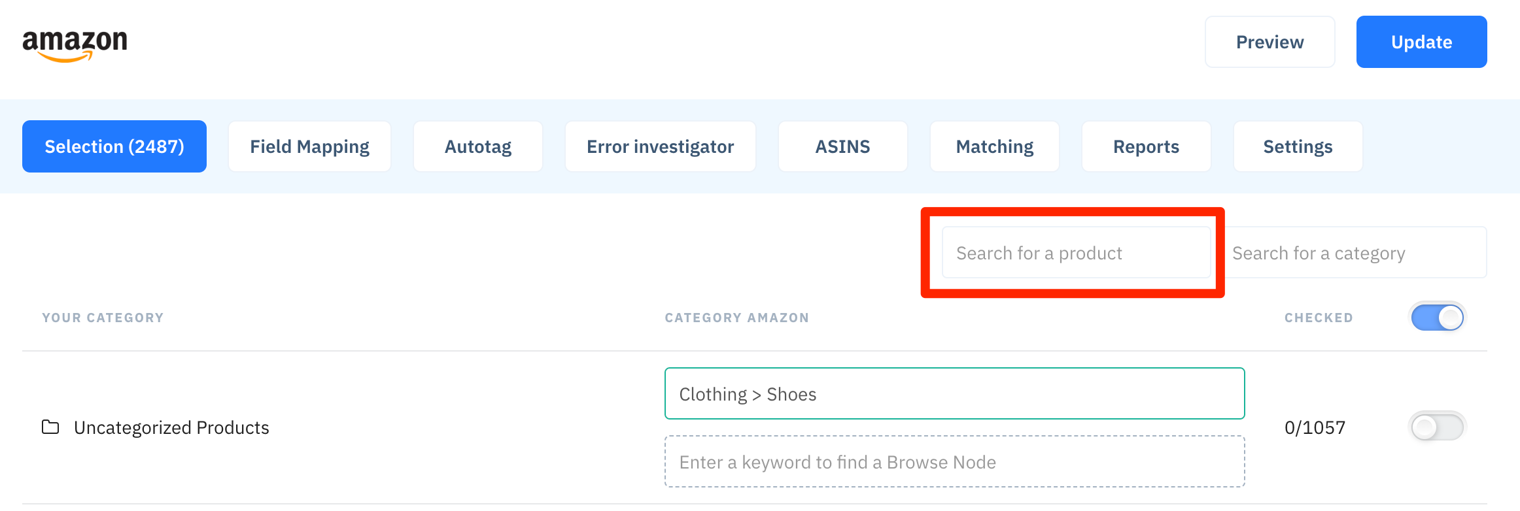Image resolution: width=1520 pixels, height=511 pixels.
Task: Select the Uncategorized Products category row
Action: (754, 427)
